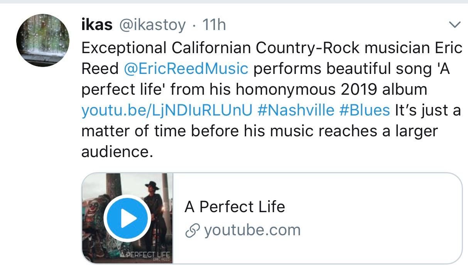468x268 pixels.
Task: Open the A Perfect Life card title
Action: [235, 207]
